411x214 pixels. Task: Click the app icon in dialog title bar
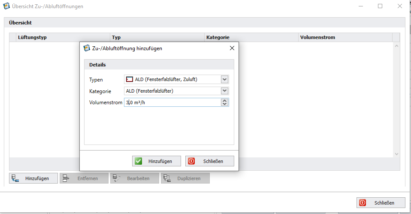86,48
